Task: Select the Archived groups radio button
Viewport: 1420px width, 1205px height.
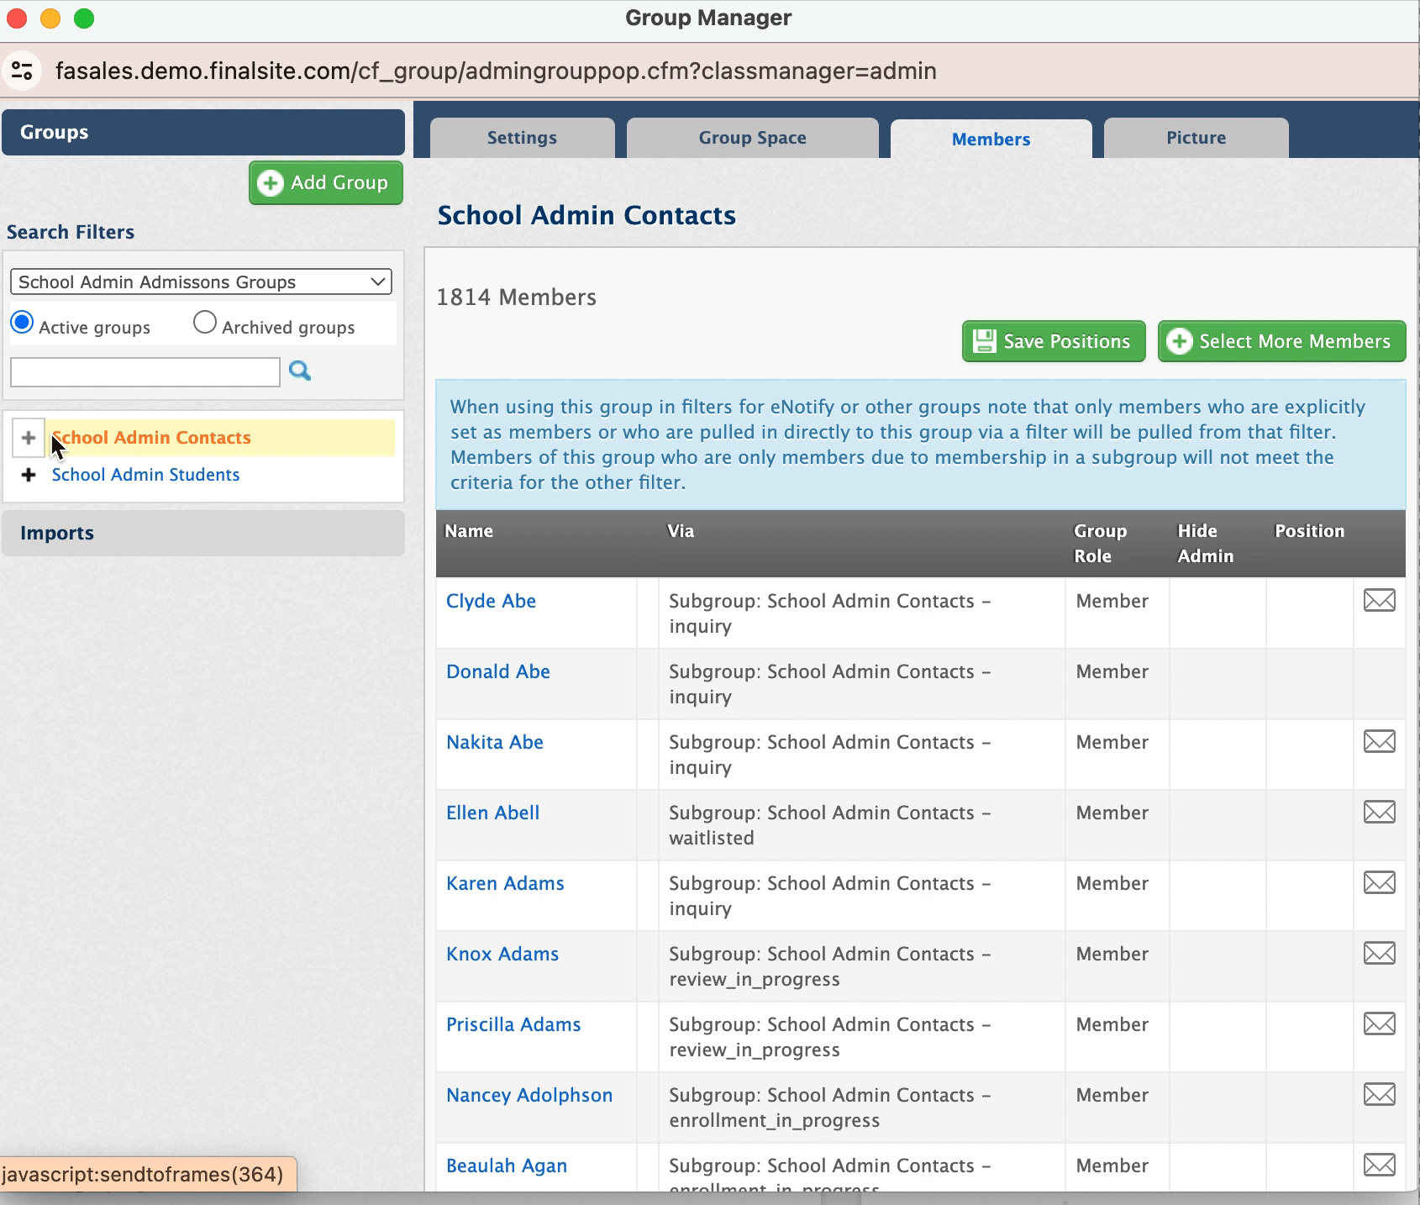Action: click(x=204, y=323)
